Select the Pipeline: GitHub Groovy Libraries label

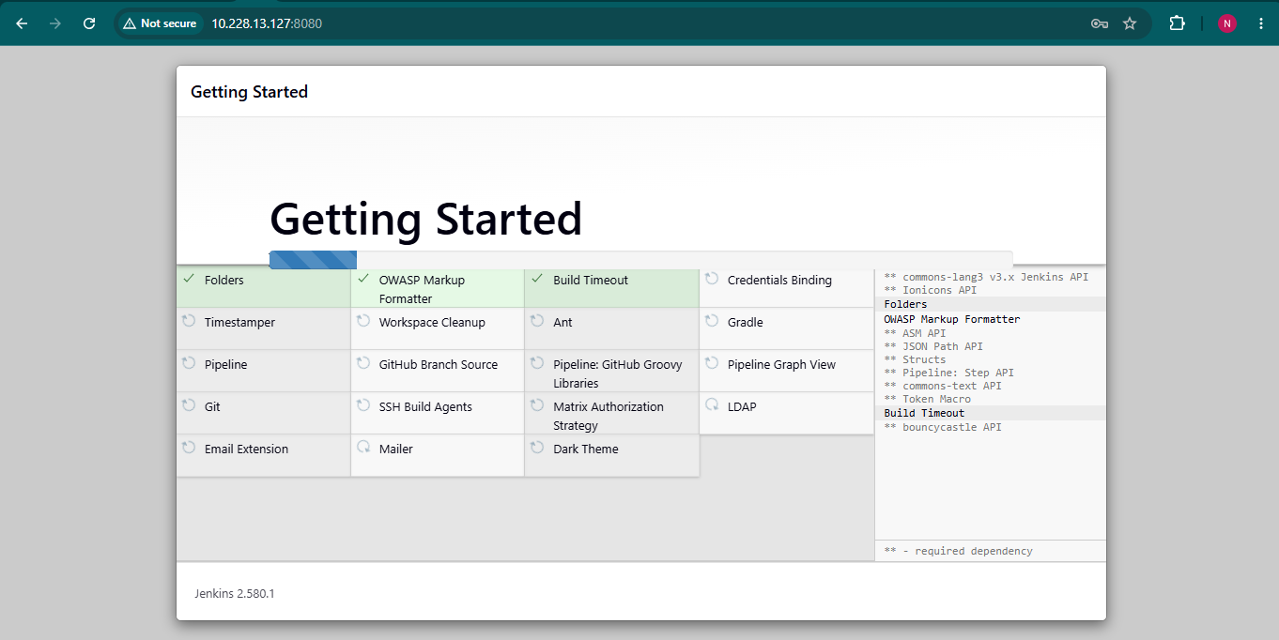(618, 373)
